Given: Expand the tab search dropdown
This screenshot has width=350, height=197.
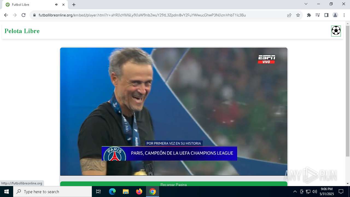Looking at the screenshot, I should click(x=306, y=4).
